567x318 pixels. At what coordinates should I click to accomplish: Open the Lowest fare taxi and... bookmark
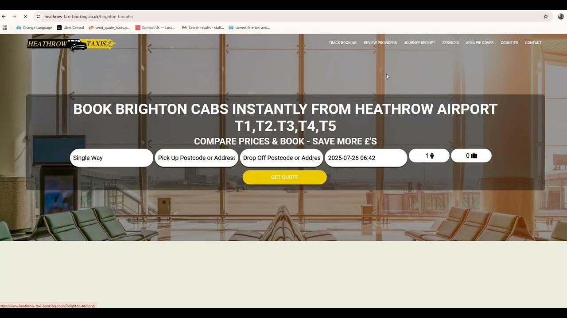coord(249,27)
